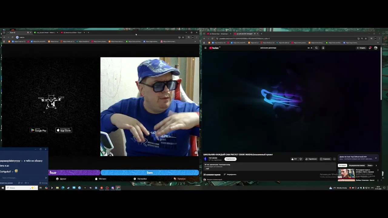Open tab search dropdown in left browser
Image resolution: width=388 pixels, height=218 pixels.
coord(4,32)
